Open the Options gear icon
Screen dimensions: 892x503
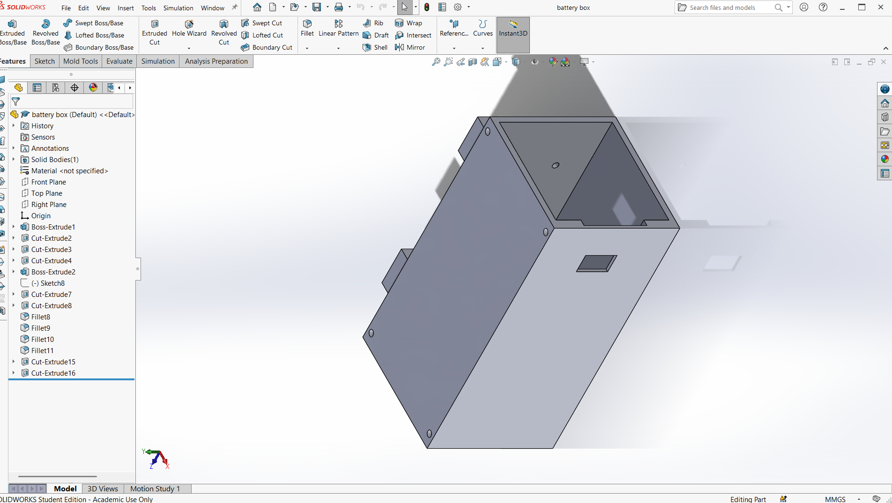[x=458, y=7]
